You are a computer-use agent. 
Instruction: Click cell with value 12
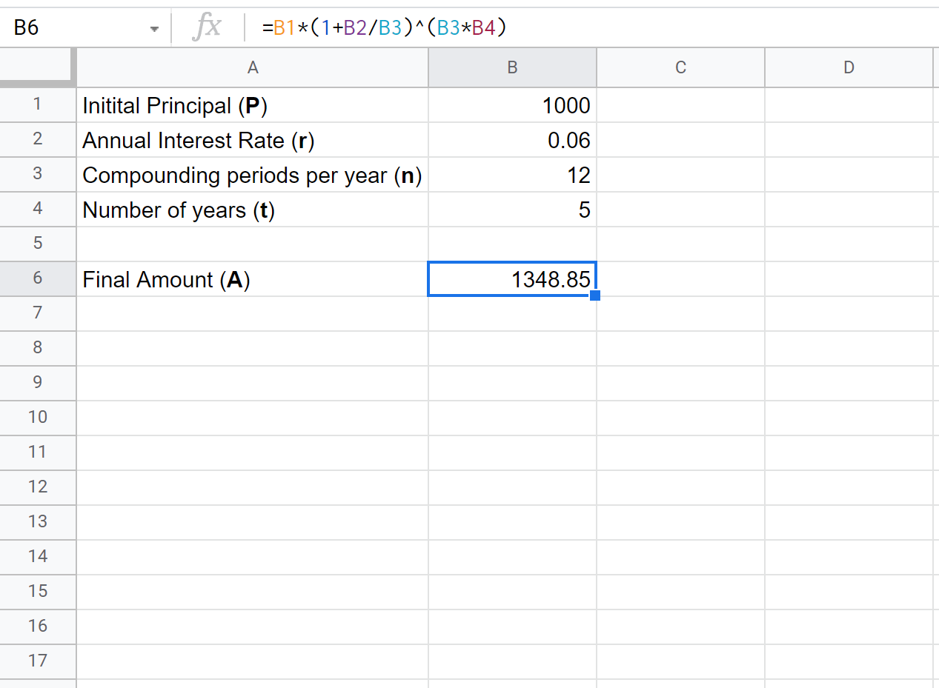coord(512,175)
